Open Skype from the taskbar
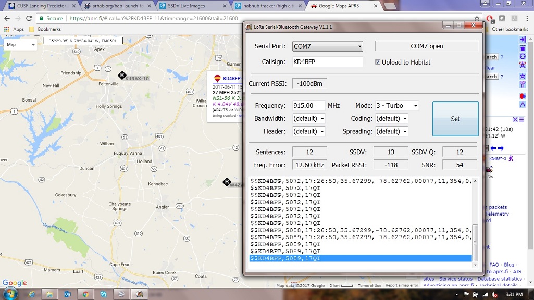Image resolution: width=534 pixels, height=300 pixels. pyautogui.click(x=103, y=294)
